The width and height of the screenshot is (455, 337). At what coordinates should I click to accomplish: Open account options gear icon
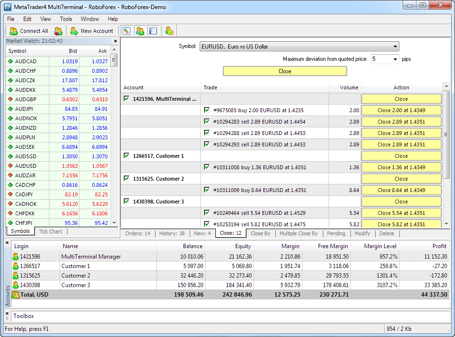coord(169,31)
